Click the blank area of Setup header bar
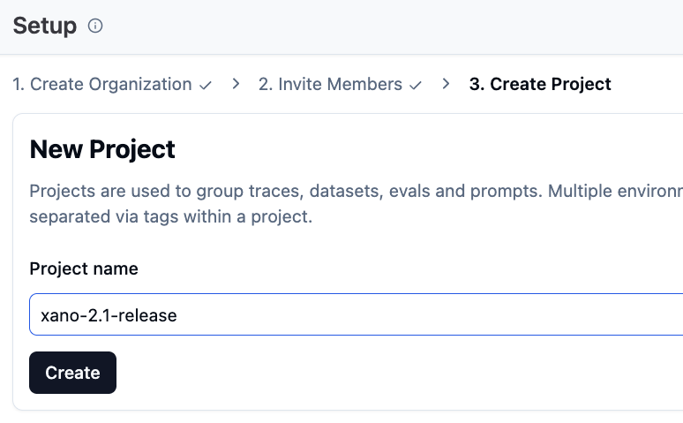This screenshot has width=683, height=423. pyautogui.click(x=397, y=26)
